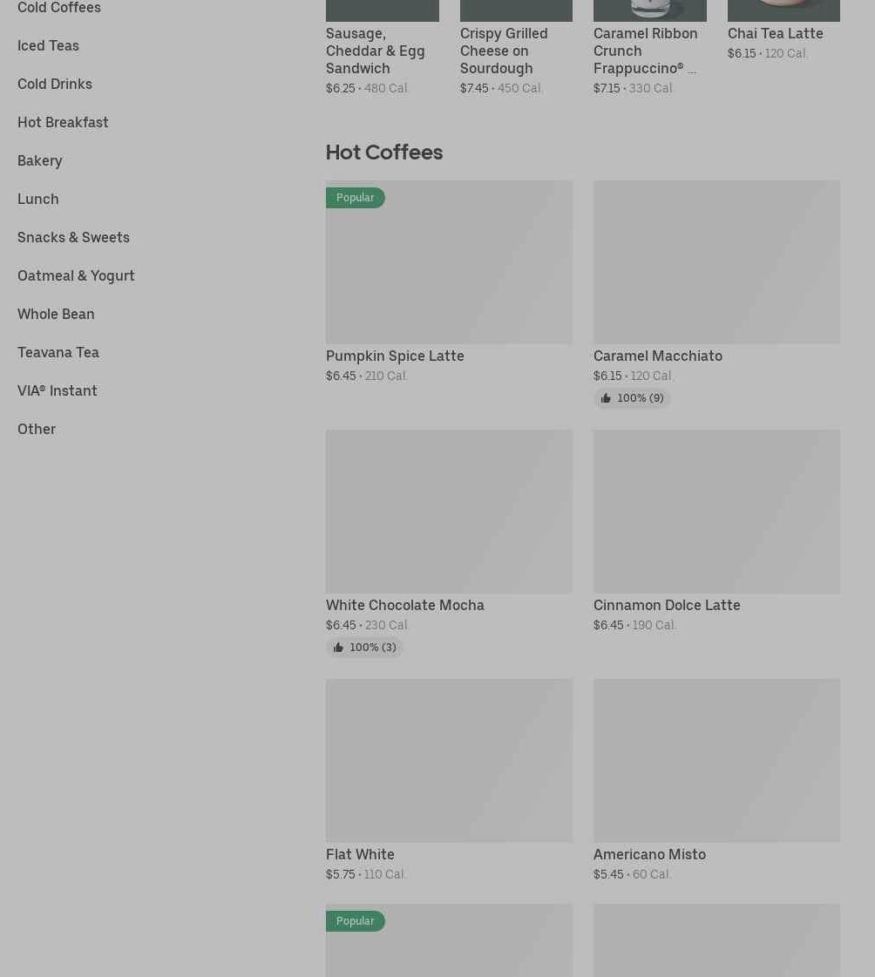Open Caramel Macchiato product image

tap(716, 262)
